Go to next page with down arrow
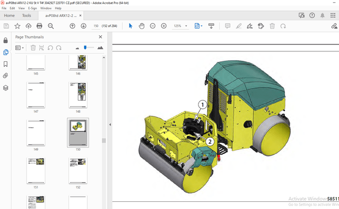Viewport: 339px width, 209px height. coord(84,26)
